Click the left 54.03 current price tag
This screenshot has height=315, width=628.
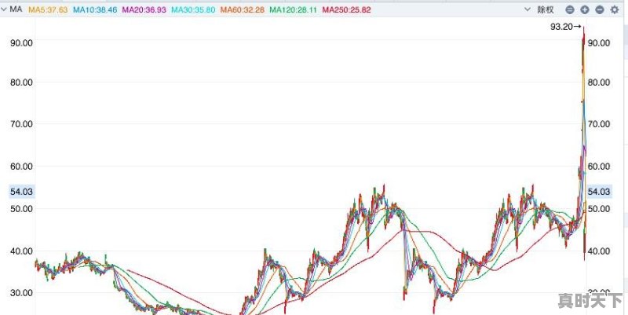[20, 192]
